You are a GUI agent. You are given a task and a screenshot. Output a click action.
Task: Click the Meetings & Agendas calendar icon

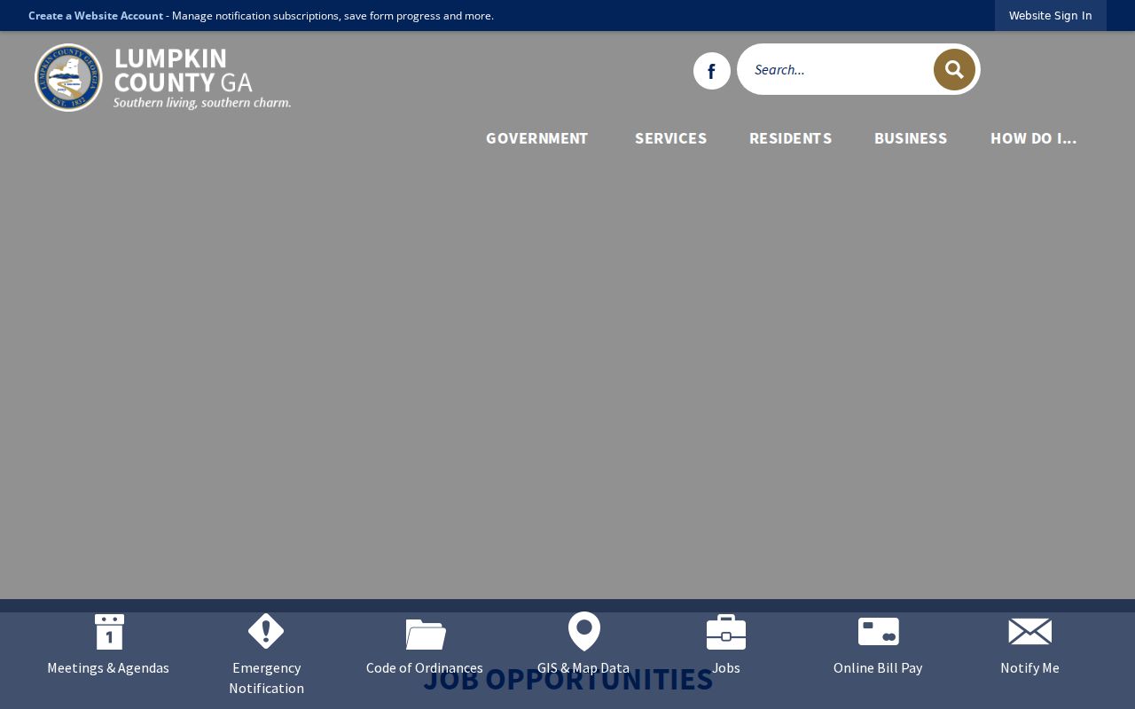(109, 632)
